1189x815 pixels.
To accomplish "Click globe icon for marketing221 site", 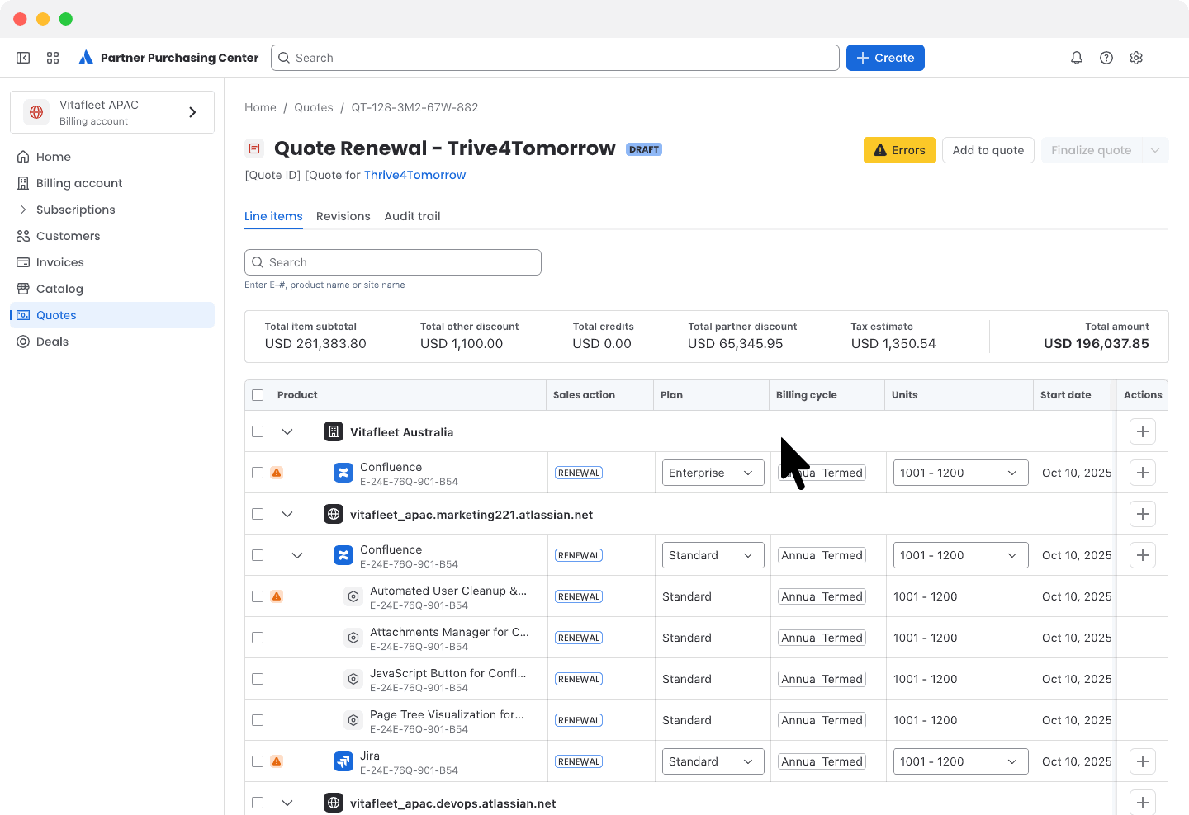I will [334, 514].
